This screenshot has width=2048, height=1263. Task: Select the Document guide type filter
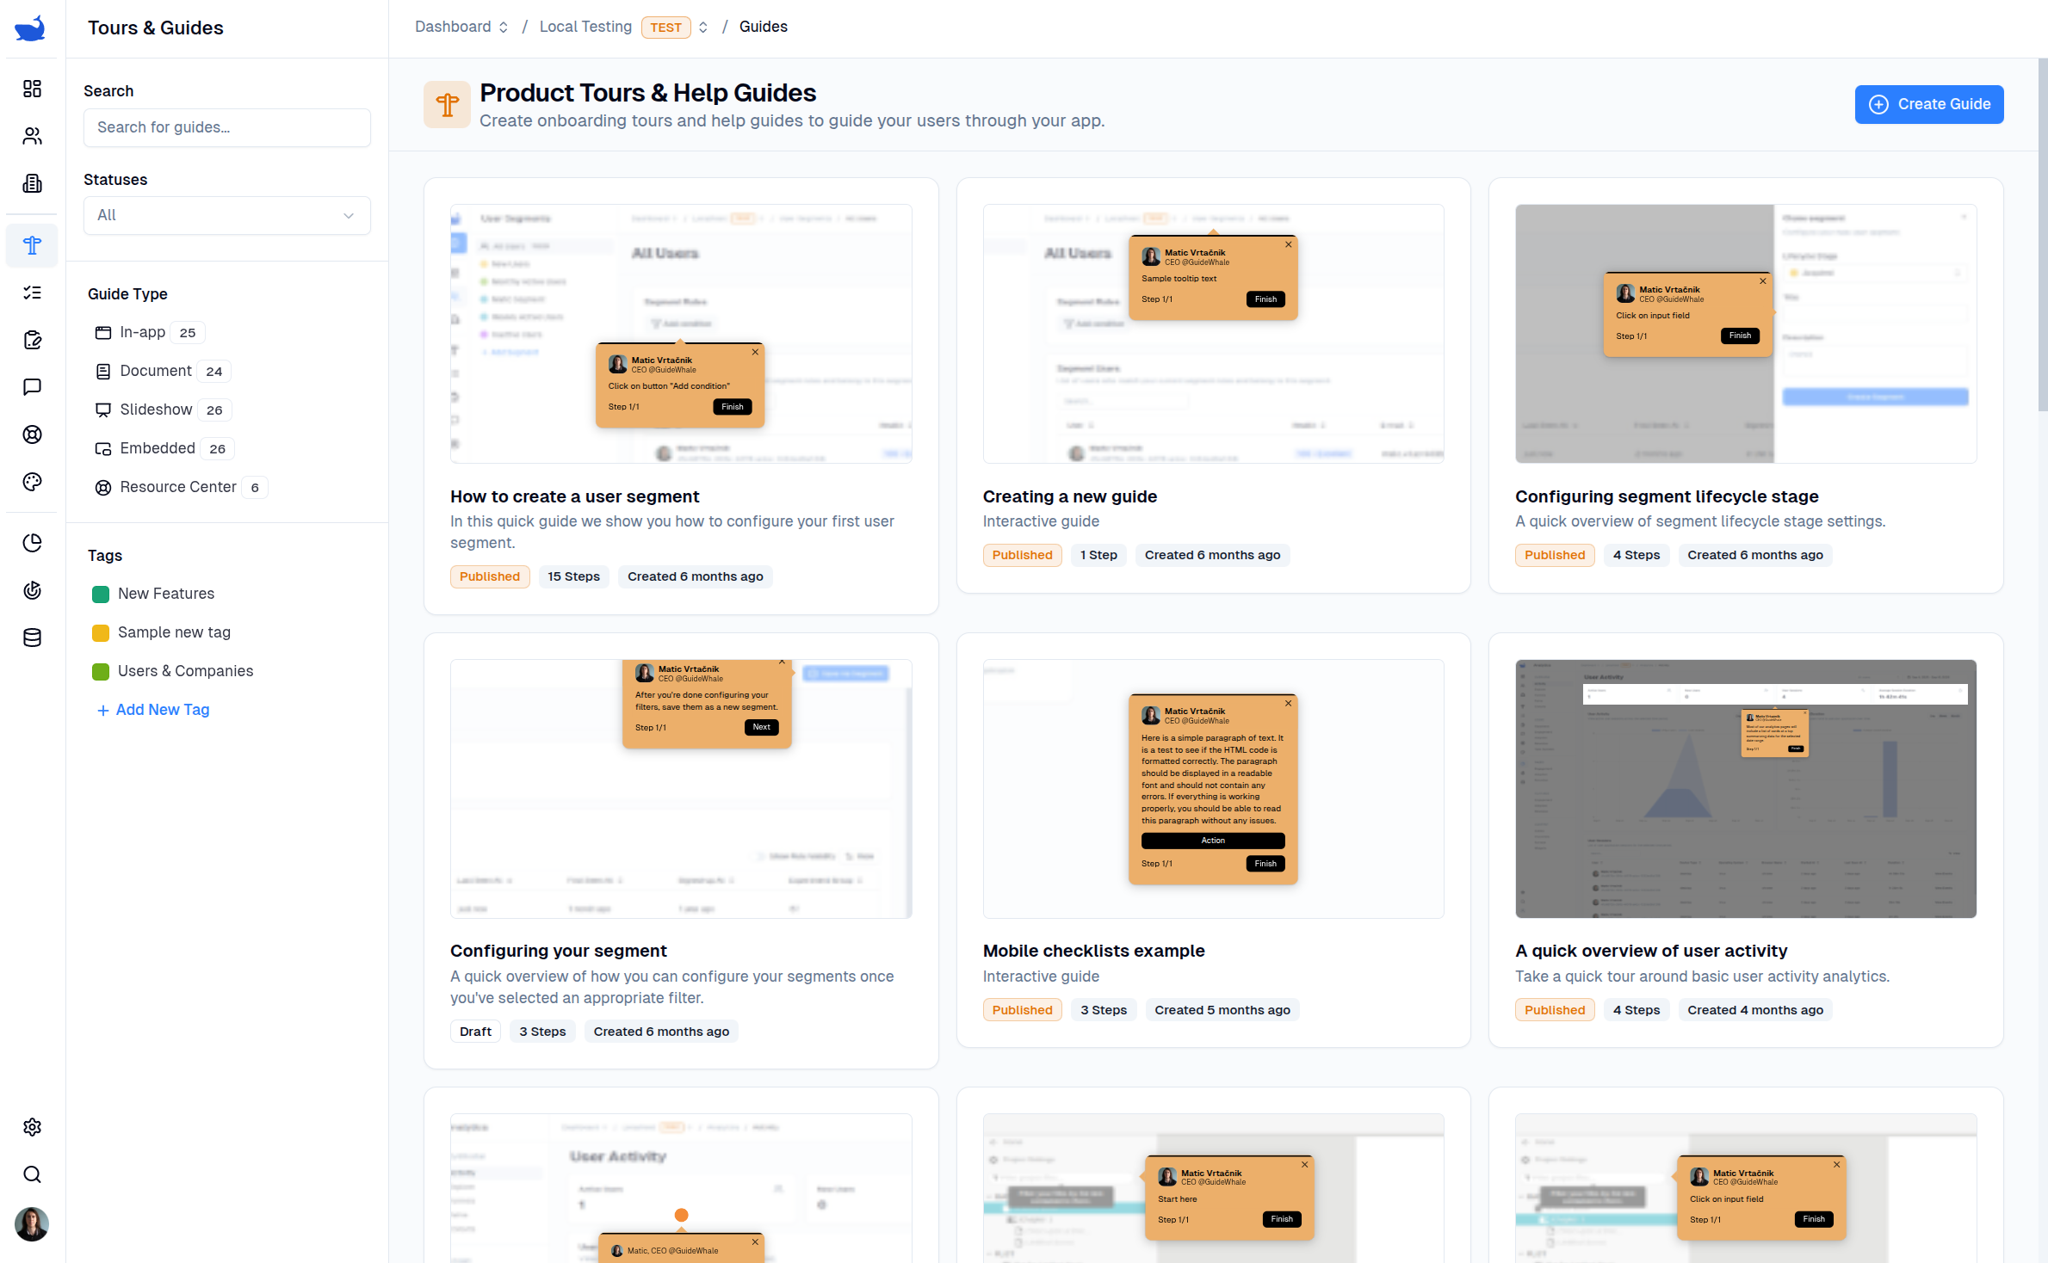coord(155,371)
